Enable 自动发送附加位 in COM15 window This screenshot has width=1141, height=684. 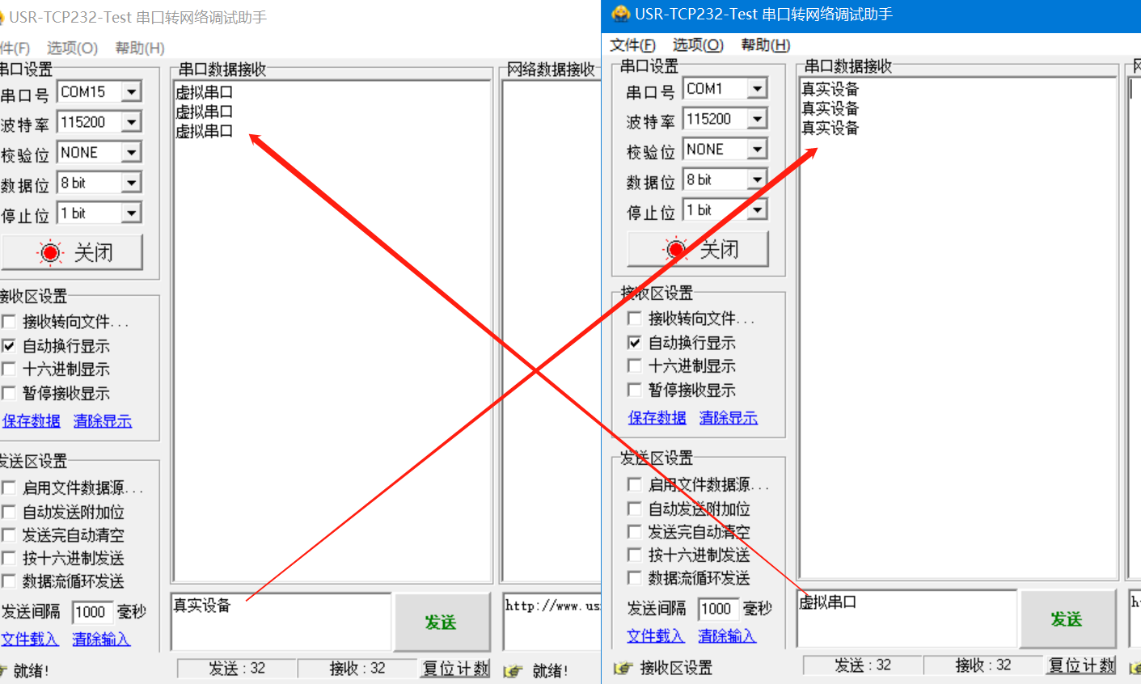tap(8, 512)
